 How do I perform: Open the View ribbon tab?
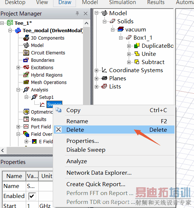pyautogui.click(x=42, y=2)
